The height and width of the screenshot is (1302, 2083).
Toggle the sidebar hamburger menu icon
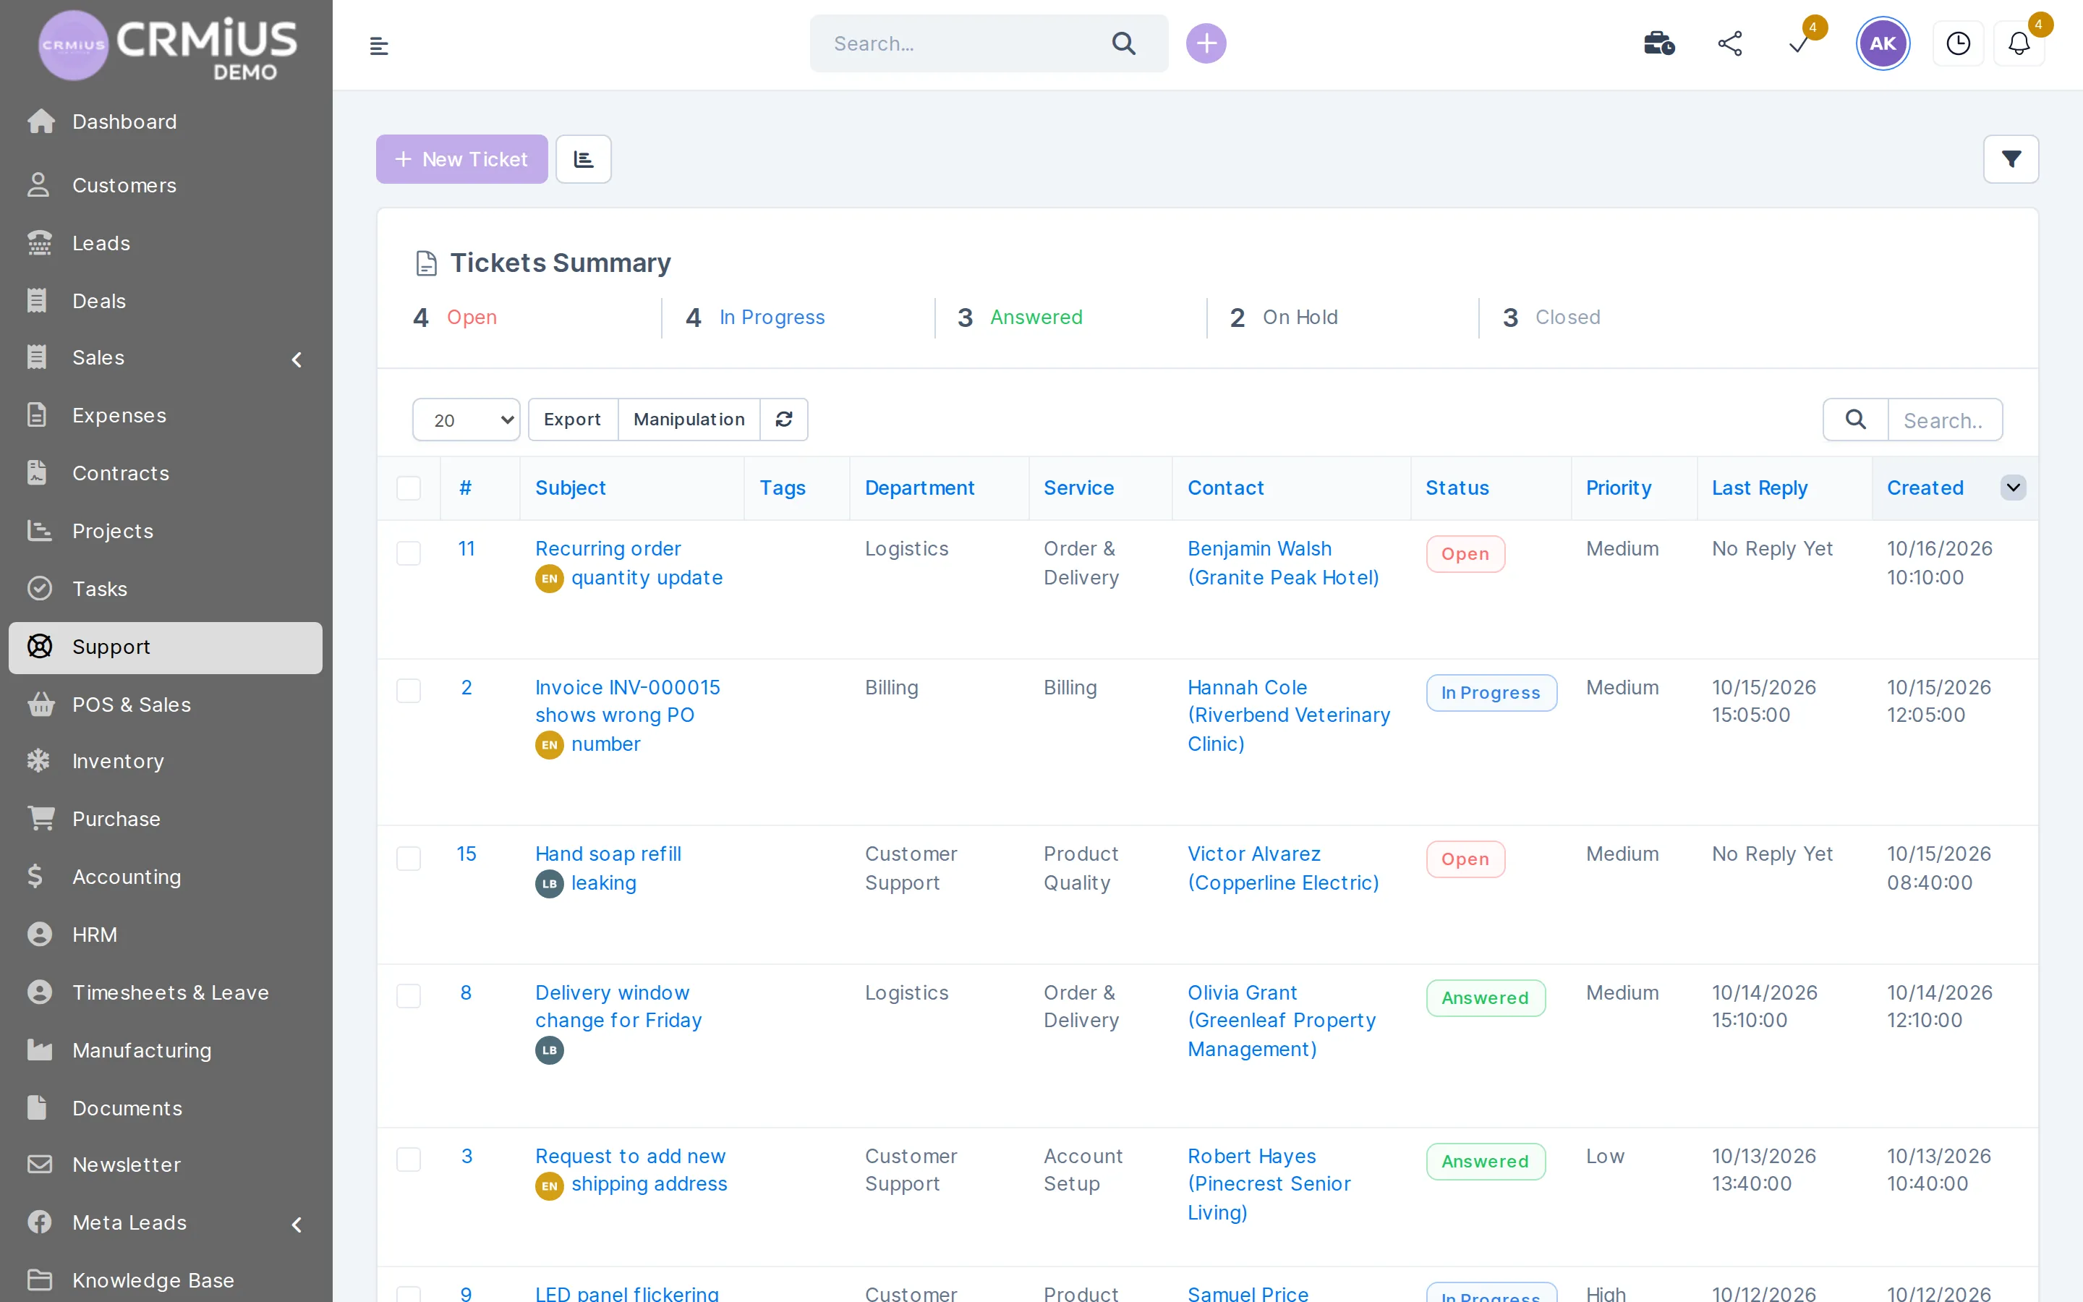tap(379, 46)
